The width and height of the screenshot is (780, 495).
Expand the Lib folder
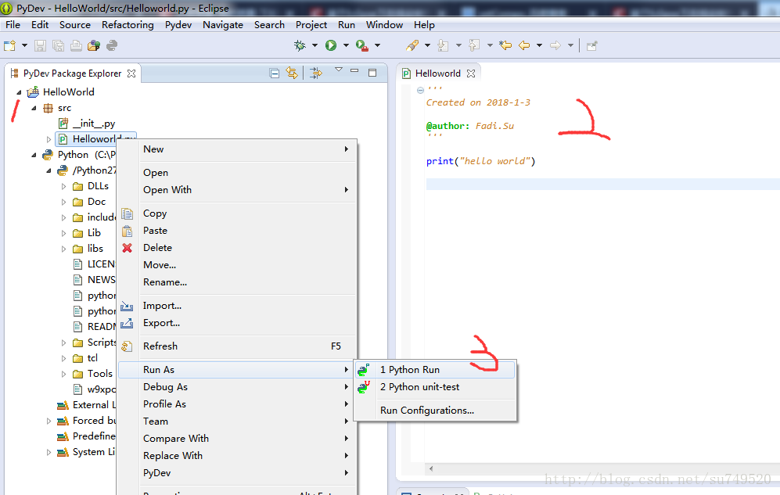[x=63, y=233]
